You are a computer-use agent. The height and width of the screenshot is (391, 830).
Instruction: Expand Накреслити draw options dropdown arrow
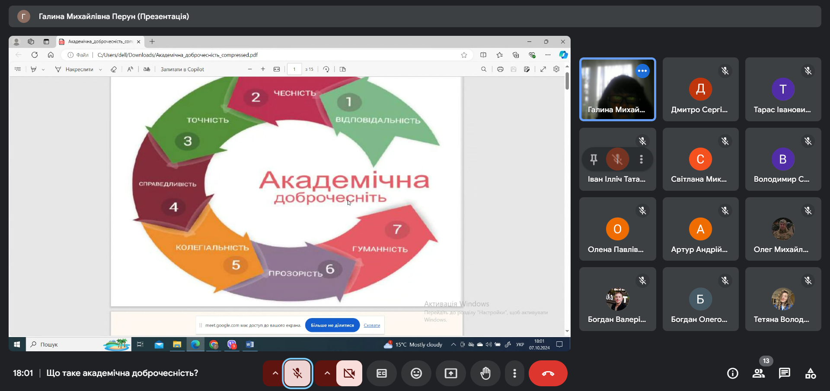pyautogui.click(x=100, y=69)
